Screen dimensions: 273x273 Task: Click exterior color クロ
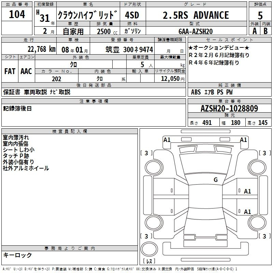coord(73,64)
